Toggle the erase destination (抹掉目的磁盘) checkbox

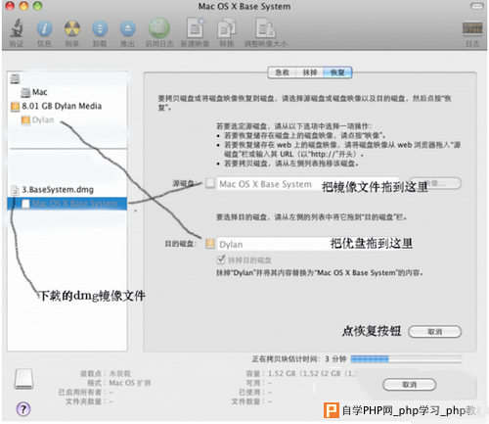tap(221, 259)
